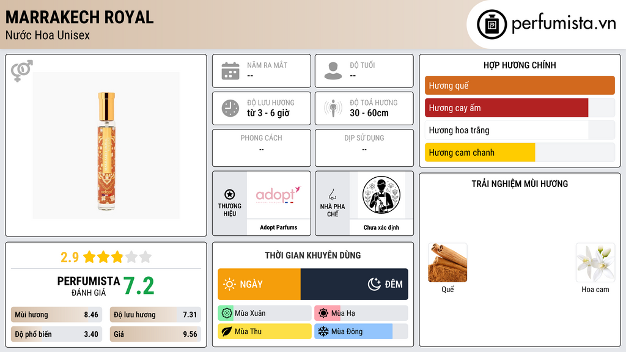Click the calendar icon for Năm ra mắt
The image size is (626, 352).
(x=230, y=71)
